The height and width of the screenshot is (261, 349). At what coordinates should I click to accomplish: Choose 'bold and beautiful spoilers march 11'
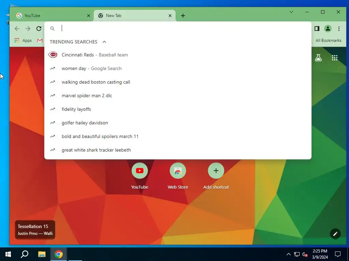coord(178,136)
